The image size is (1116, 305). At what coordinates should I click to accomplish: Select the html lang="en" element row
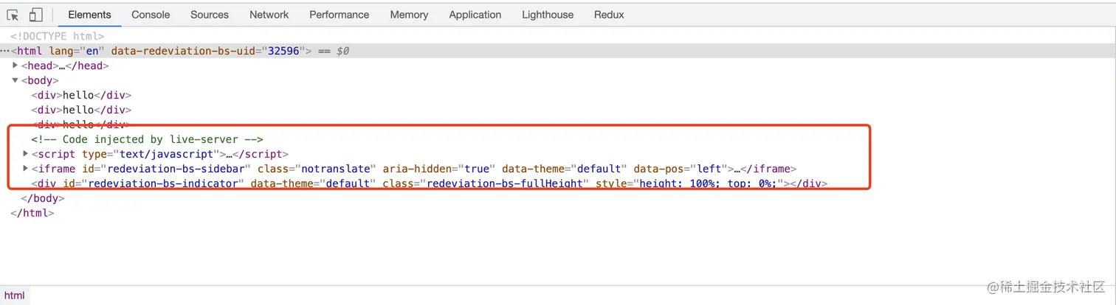558,51
